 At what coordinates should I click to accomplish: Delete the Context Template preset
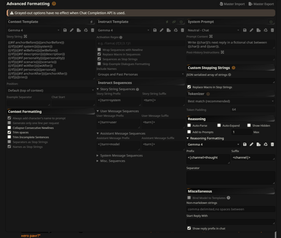[x=92, y=30]
